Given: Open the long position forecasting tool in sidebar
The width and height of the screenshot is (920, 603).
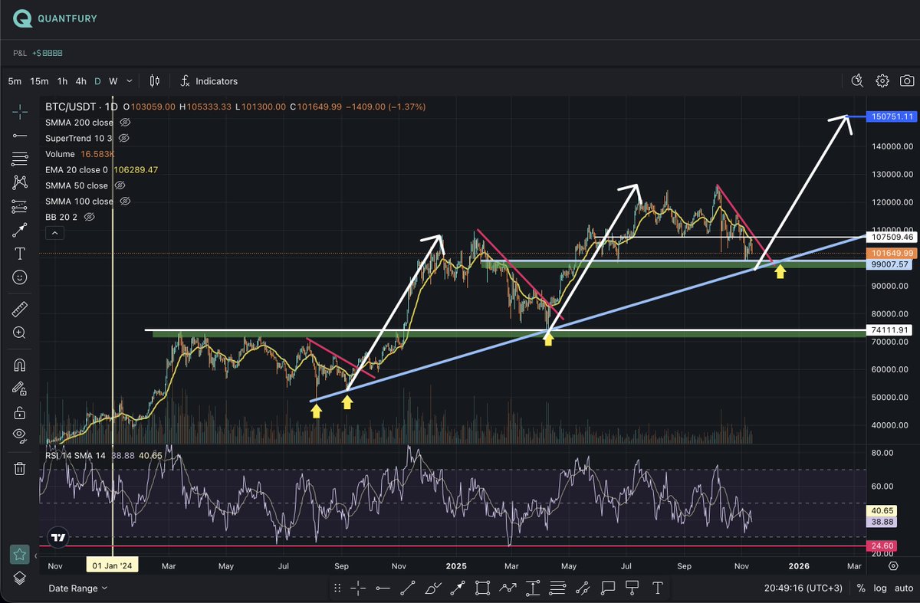Looking at the screenshot, I should click(20, 206).
